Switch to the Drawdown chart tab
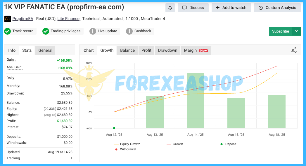This screenshot has width=306, height=166. click(x=167, y=50)
